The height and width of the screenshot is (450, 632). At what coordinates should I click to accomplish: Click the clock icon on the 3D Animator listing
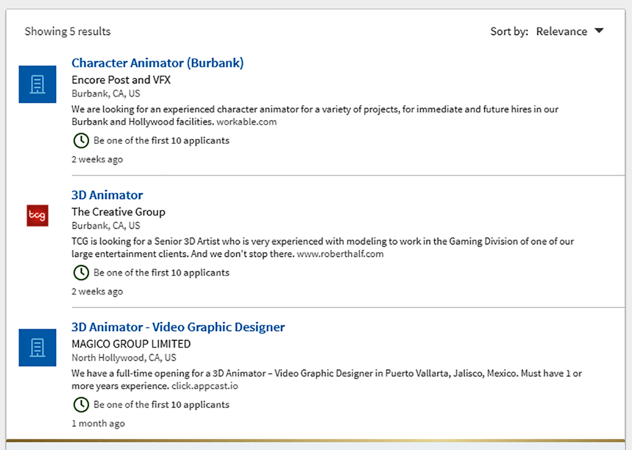click(81, 272)
